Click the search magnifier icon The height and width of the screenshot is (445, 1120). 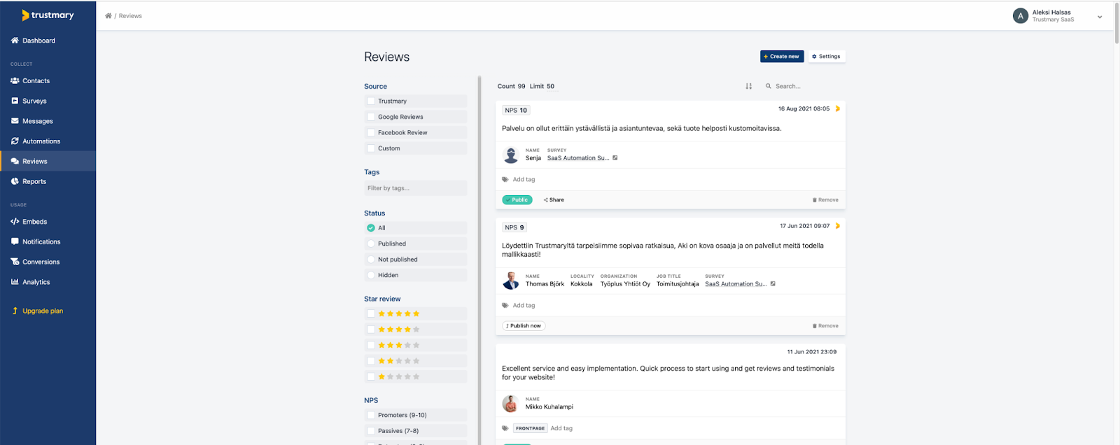(768, 86)
